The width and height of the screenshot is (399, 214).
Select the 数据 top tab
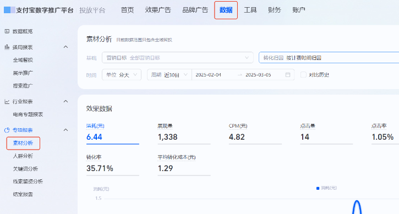pos(226,10)
